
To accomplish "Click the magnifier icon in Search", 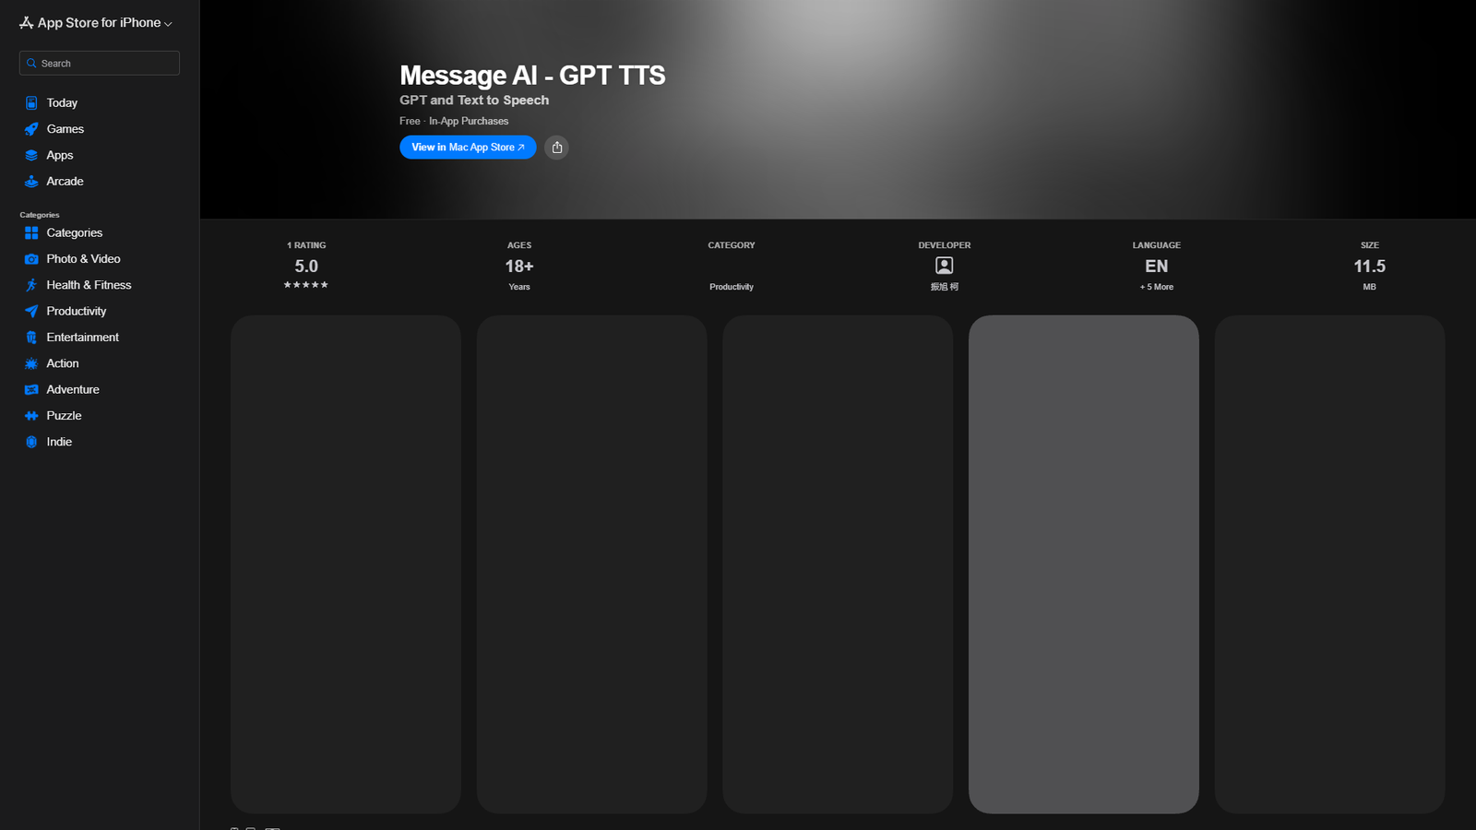I will [x=31, y=64].
